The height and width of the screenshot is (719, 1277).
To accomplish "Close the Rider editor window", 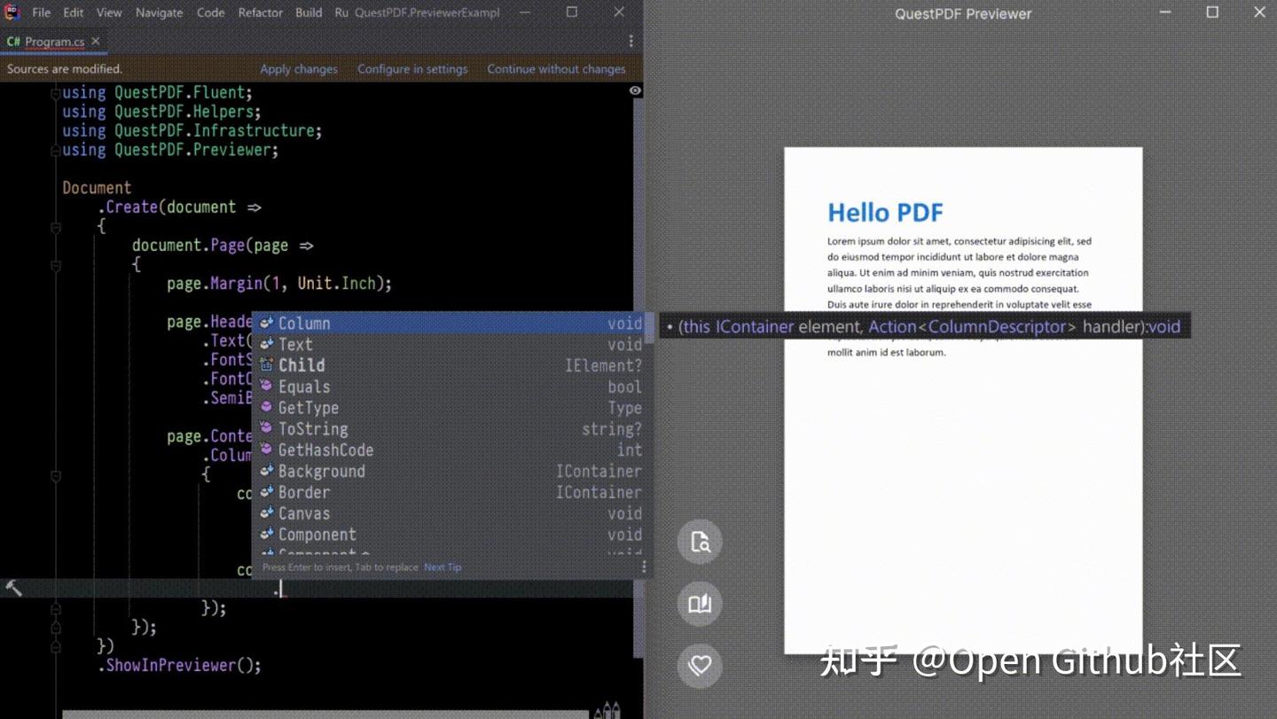I will point(619,12).
